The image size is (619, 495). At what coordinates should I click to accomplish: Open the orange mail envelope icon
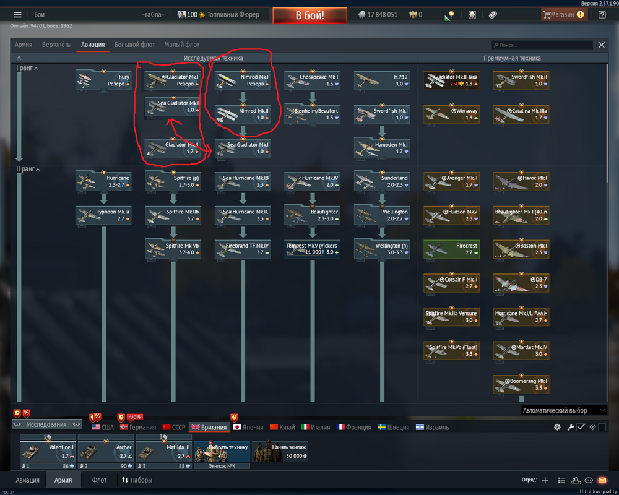(602, 480)
